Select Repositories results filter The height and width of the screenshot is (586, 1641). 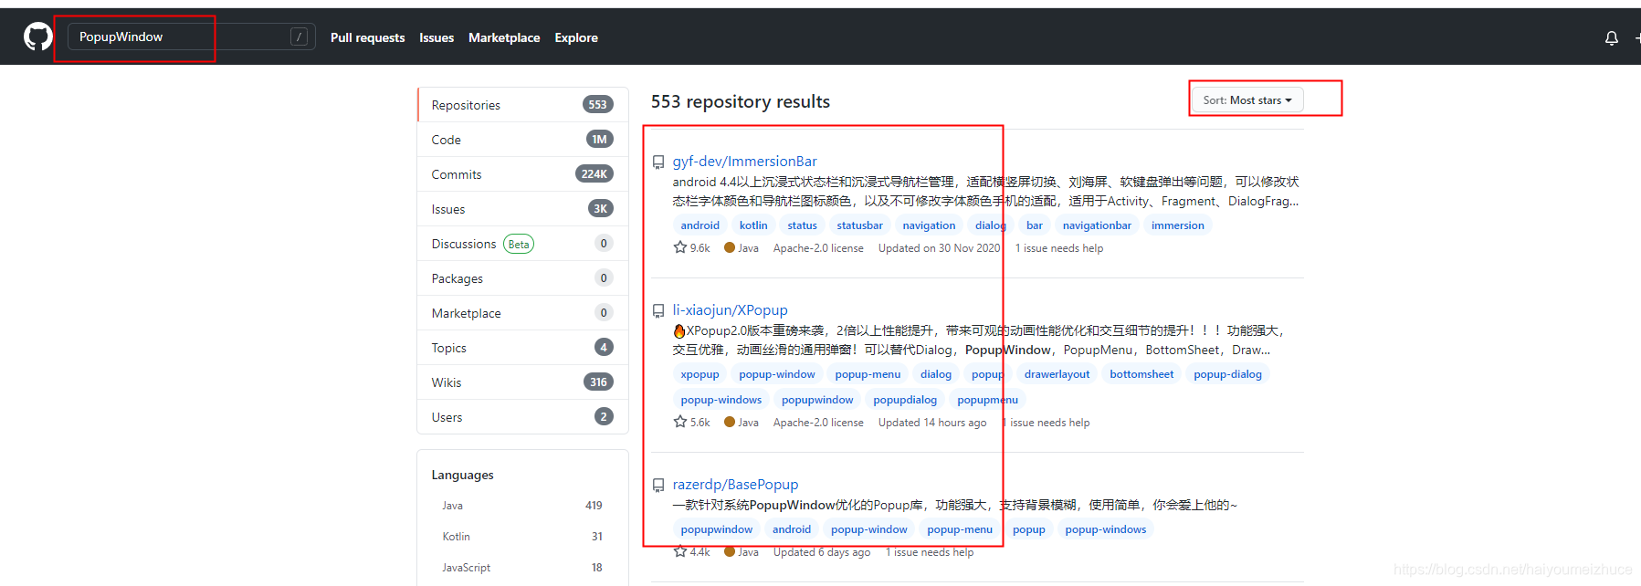point(523,105)
